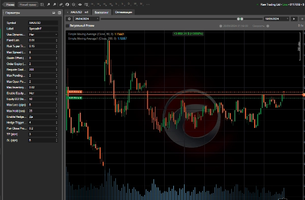This screenshot has height=200, width=305.
Task: Adjust the Hedge Trigger stepper
Action: (56, 122)
